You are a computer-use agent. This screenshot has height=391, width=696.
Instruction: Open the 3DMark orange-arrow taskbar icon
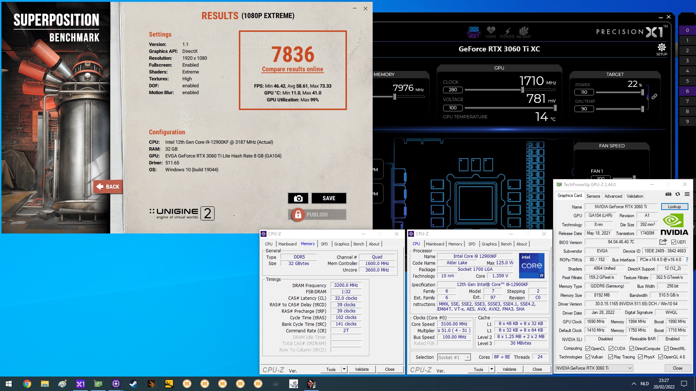pyautogui.click(x=151, y=384)
